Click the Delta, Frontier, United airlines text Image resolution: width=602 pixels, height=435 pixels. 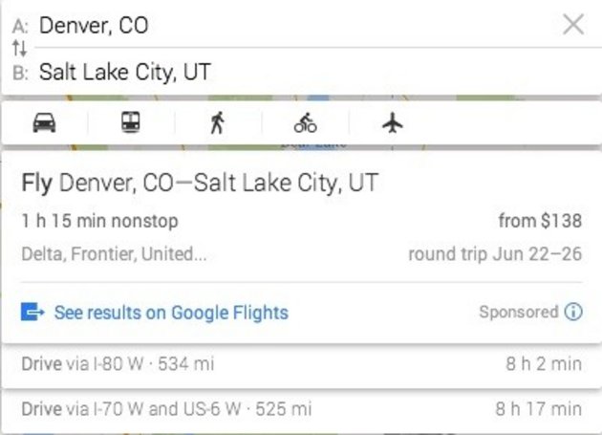point(114,255)
